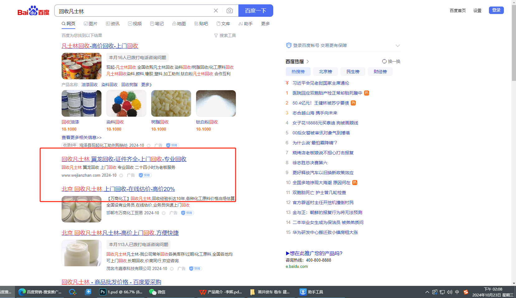Go to the 贴吧 tab
Screen dimensions: 516x298
(201, 24)
